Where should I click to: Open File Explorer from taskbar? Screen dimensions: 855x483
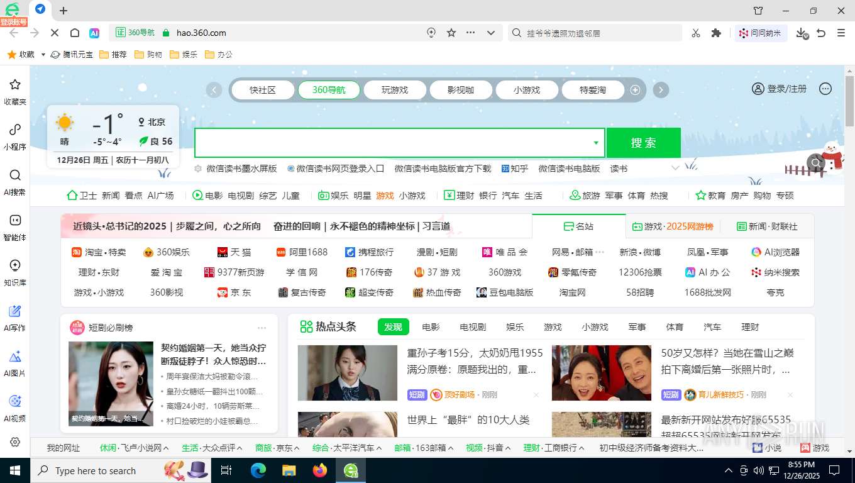tap(289, 470)
